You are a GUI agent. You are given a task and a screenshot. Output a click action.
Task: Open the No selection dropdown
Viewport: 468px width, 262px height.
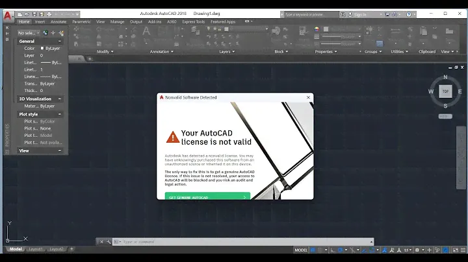click(29, 32)
